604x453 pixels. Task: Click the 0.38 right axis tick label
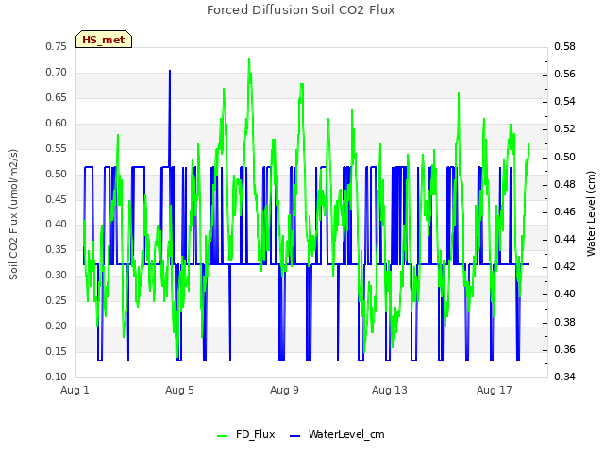click(x=564, y=322)
